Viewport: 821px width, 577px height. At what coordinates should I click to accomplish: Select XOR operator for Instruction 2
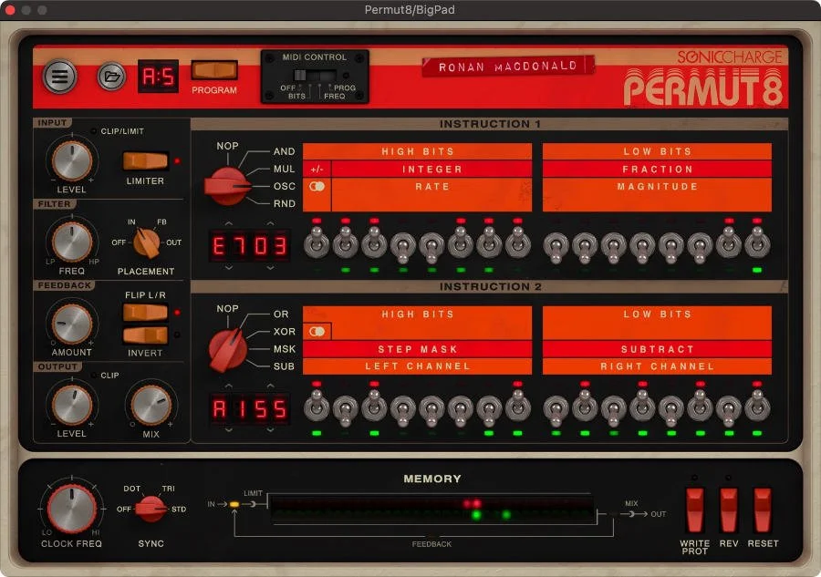[284, 331]
